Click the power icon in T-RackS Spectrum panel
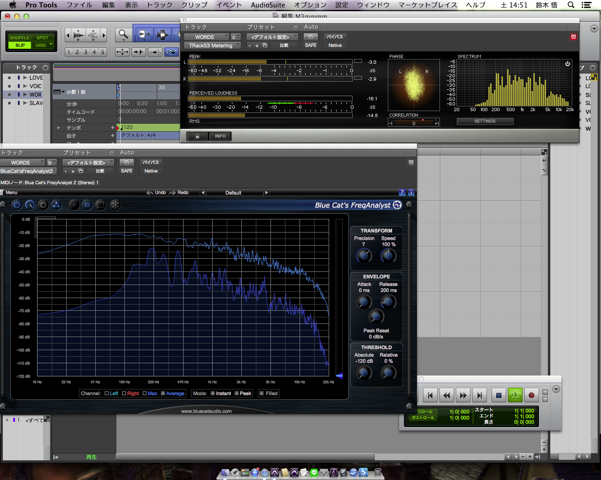 point(568,64)
